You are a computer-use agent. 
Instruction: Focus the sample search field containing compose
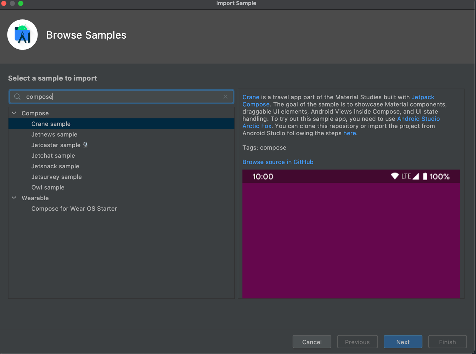(x=121, y=97)
